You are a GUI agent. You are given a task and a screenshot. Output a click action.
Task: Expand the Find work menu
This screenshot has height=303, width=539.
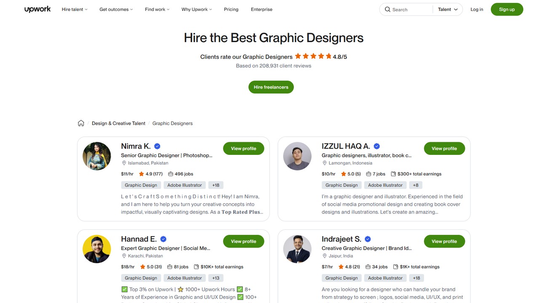[x=157, y=9]
